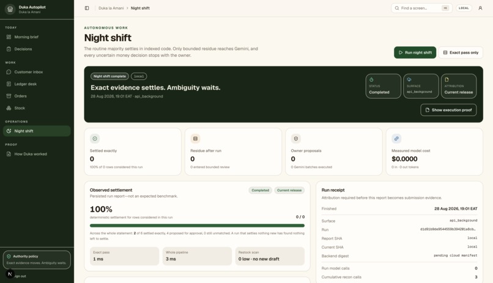Click the Settled exactly check icon
This screenshot has width=493, height=283.
tap(95, 138)
